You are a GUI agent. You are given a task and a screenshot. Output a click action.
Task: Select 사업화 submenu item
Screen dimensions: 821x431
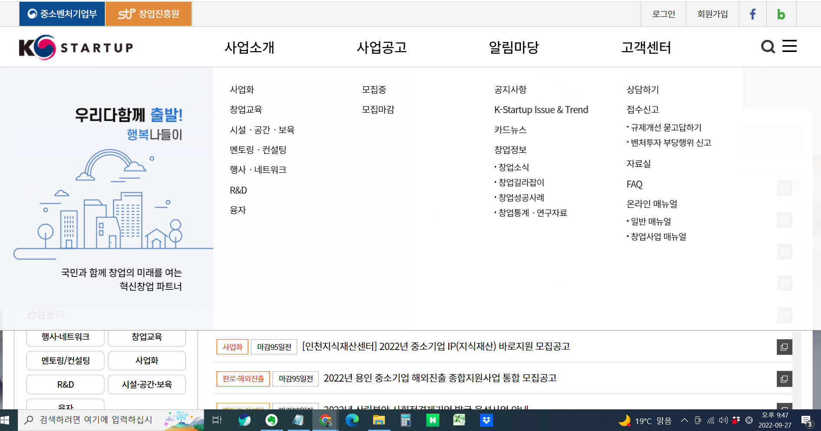pyautogui.click(x=242, y=90)
